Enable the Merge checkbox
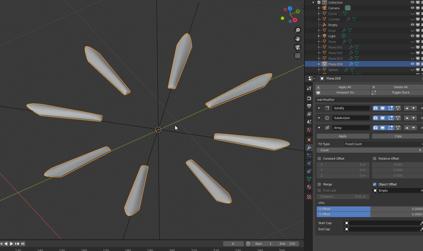The width and height of the screenshot is (423, 251). click(319, 184)
